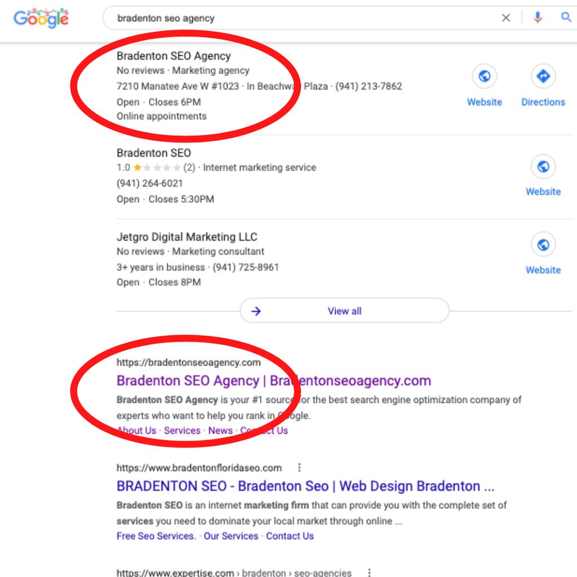This screenshot has width=577, height=577.
Task: Open the Bradenton SEO Agency | Bradentonseoagency.com result
Action: pos(273,381)
